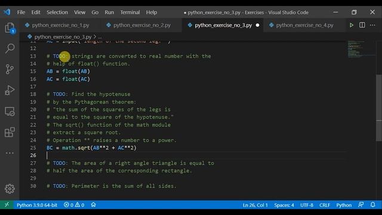Open errors and warnings problems panel

pyautogui.click(x=74, y=205)
